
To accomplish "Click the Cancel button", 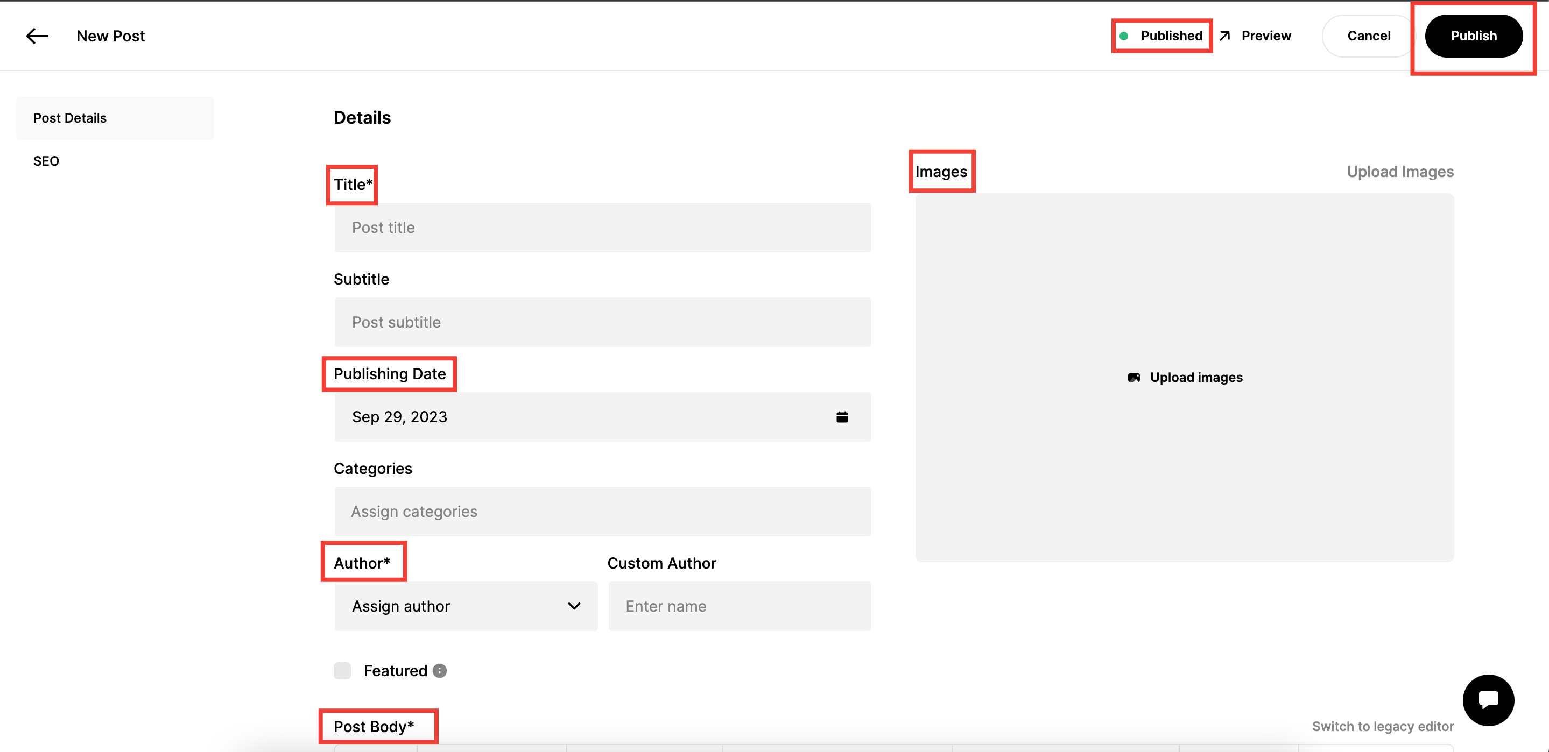I will tap(1369, 36).
